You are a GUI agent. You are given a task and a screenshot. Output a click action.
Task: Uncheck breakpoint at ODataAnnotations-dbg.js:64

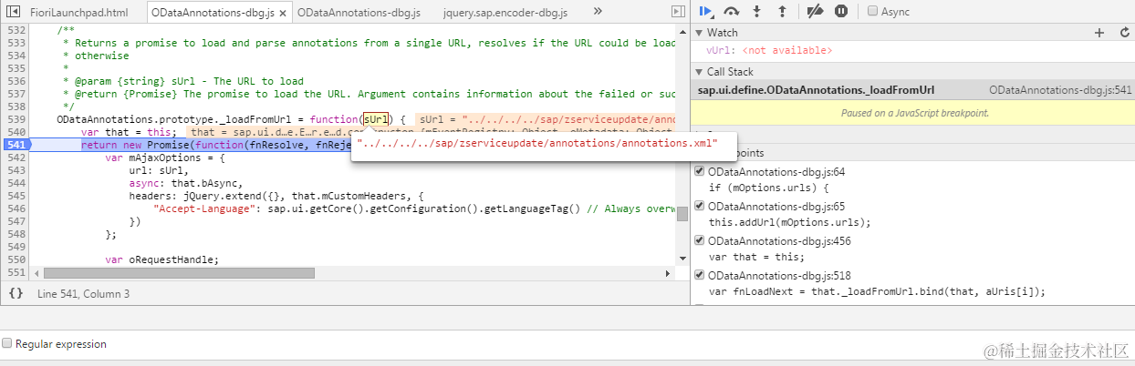point(700,171)
